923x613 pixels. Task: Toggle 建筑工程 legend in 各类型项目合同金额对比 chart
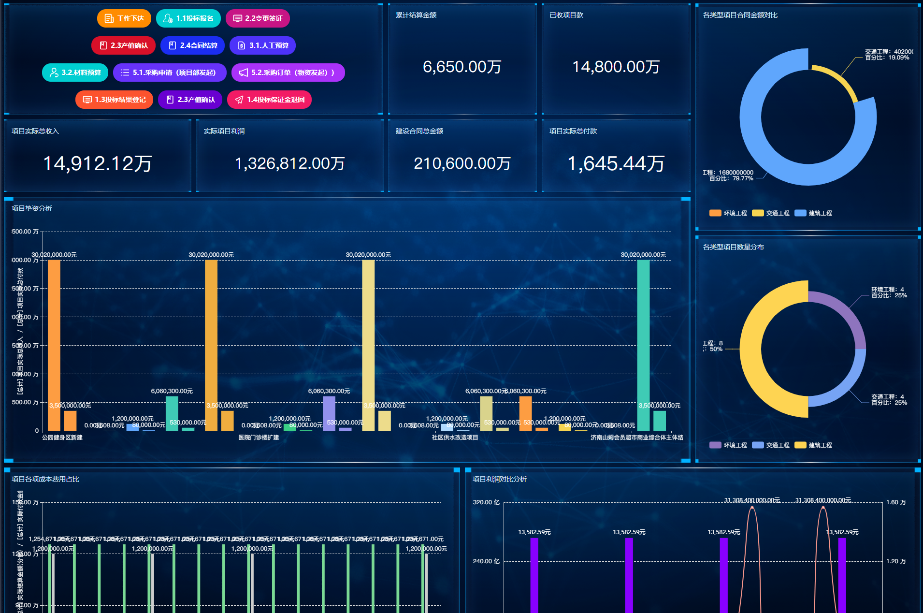point(813,213)
